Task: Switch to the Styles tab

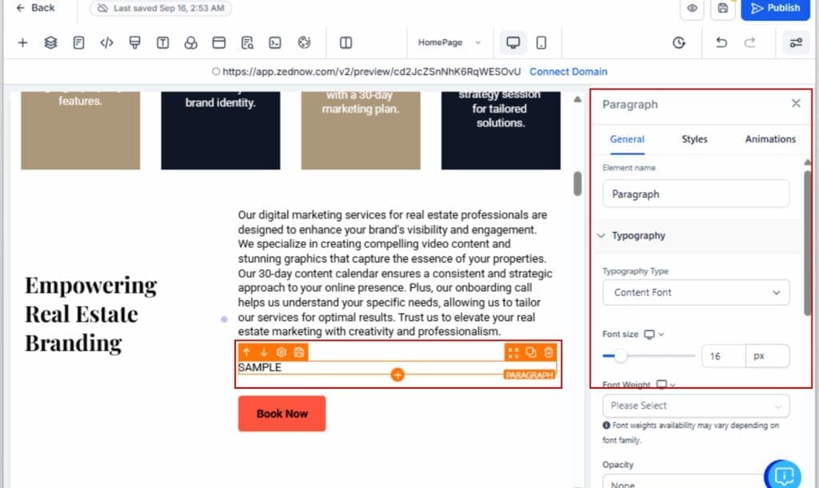Action: click(694, 139)
